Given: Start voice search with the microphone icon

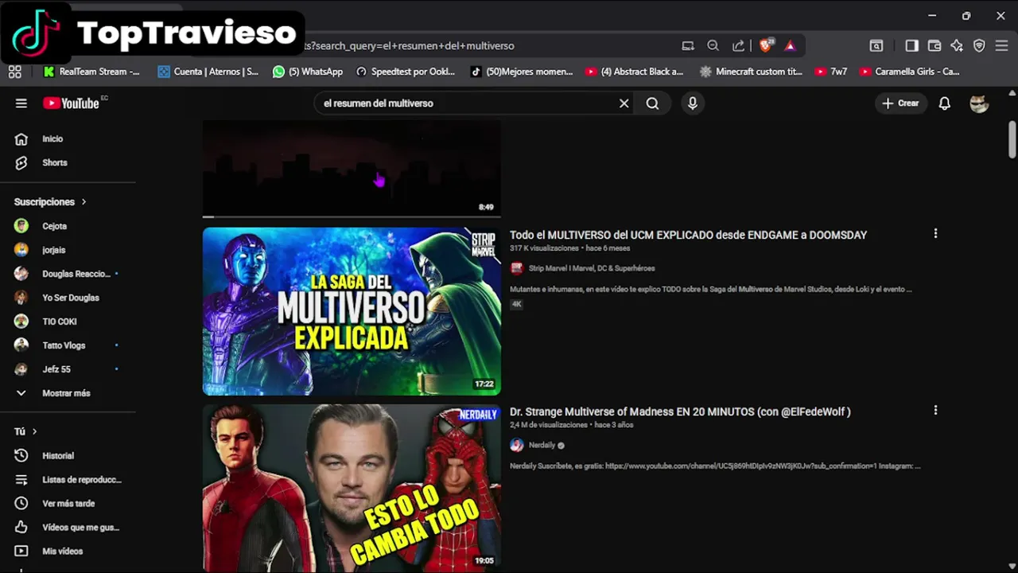Looking at the screenshot, I should (693, 103).
